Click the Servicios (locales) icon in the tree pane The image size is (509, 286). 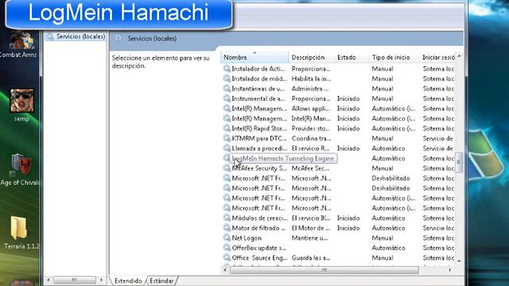[x=50, y=37]
